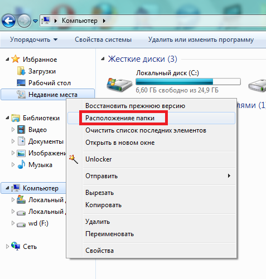Image resolution: width=266 pixels, height=279 pixels.
Task: Click 6,60 ГБ свободно из 24,9 ГБ text
Action: pyautogui.click(x=177, y=90)
